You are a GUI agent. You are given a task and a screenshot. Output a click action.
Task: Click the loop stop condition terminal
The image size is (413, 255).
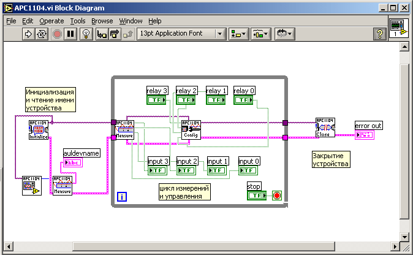pos(276,196)
